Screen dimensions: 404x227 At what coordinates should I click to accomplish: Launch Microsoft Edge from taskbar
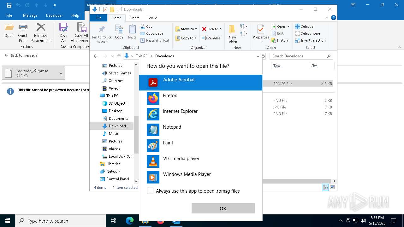pyautogui.click(x=130, y=221)
